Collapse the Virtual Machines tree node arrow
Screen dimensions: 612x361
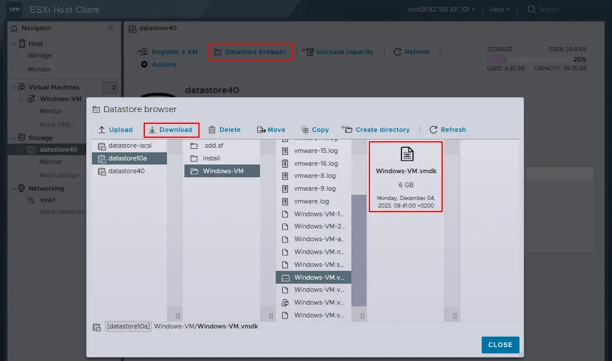14,87
